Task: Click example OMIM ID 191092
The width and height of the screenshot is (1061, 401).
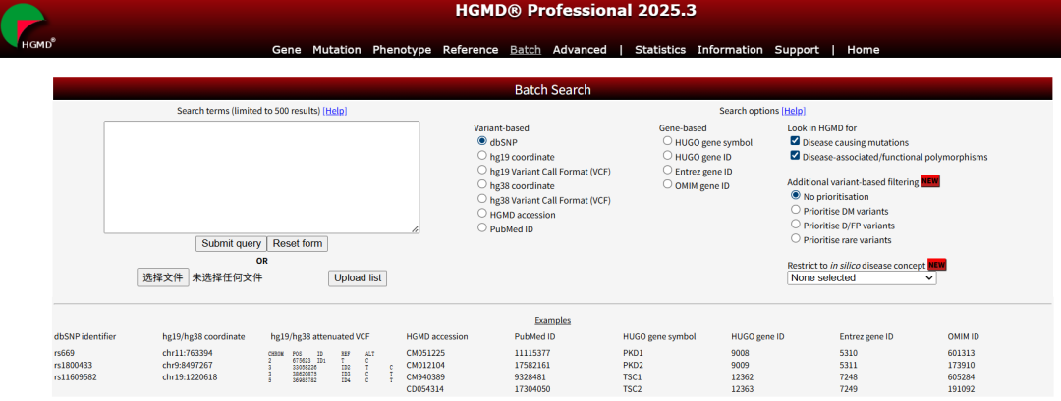Action: [962, 389]
